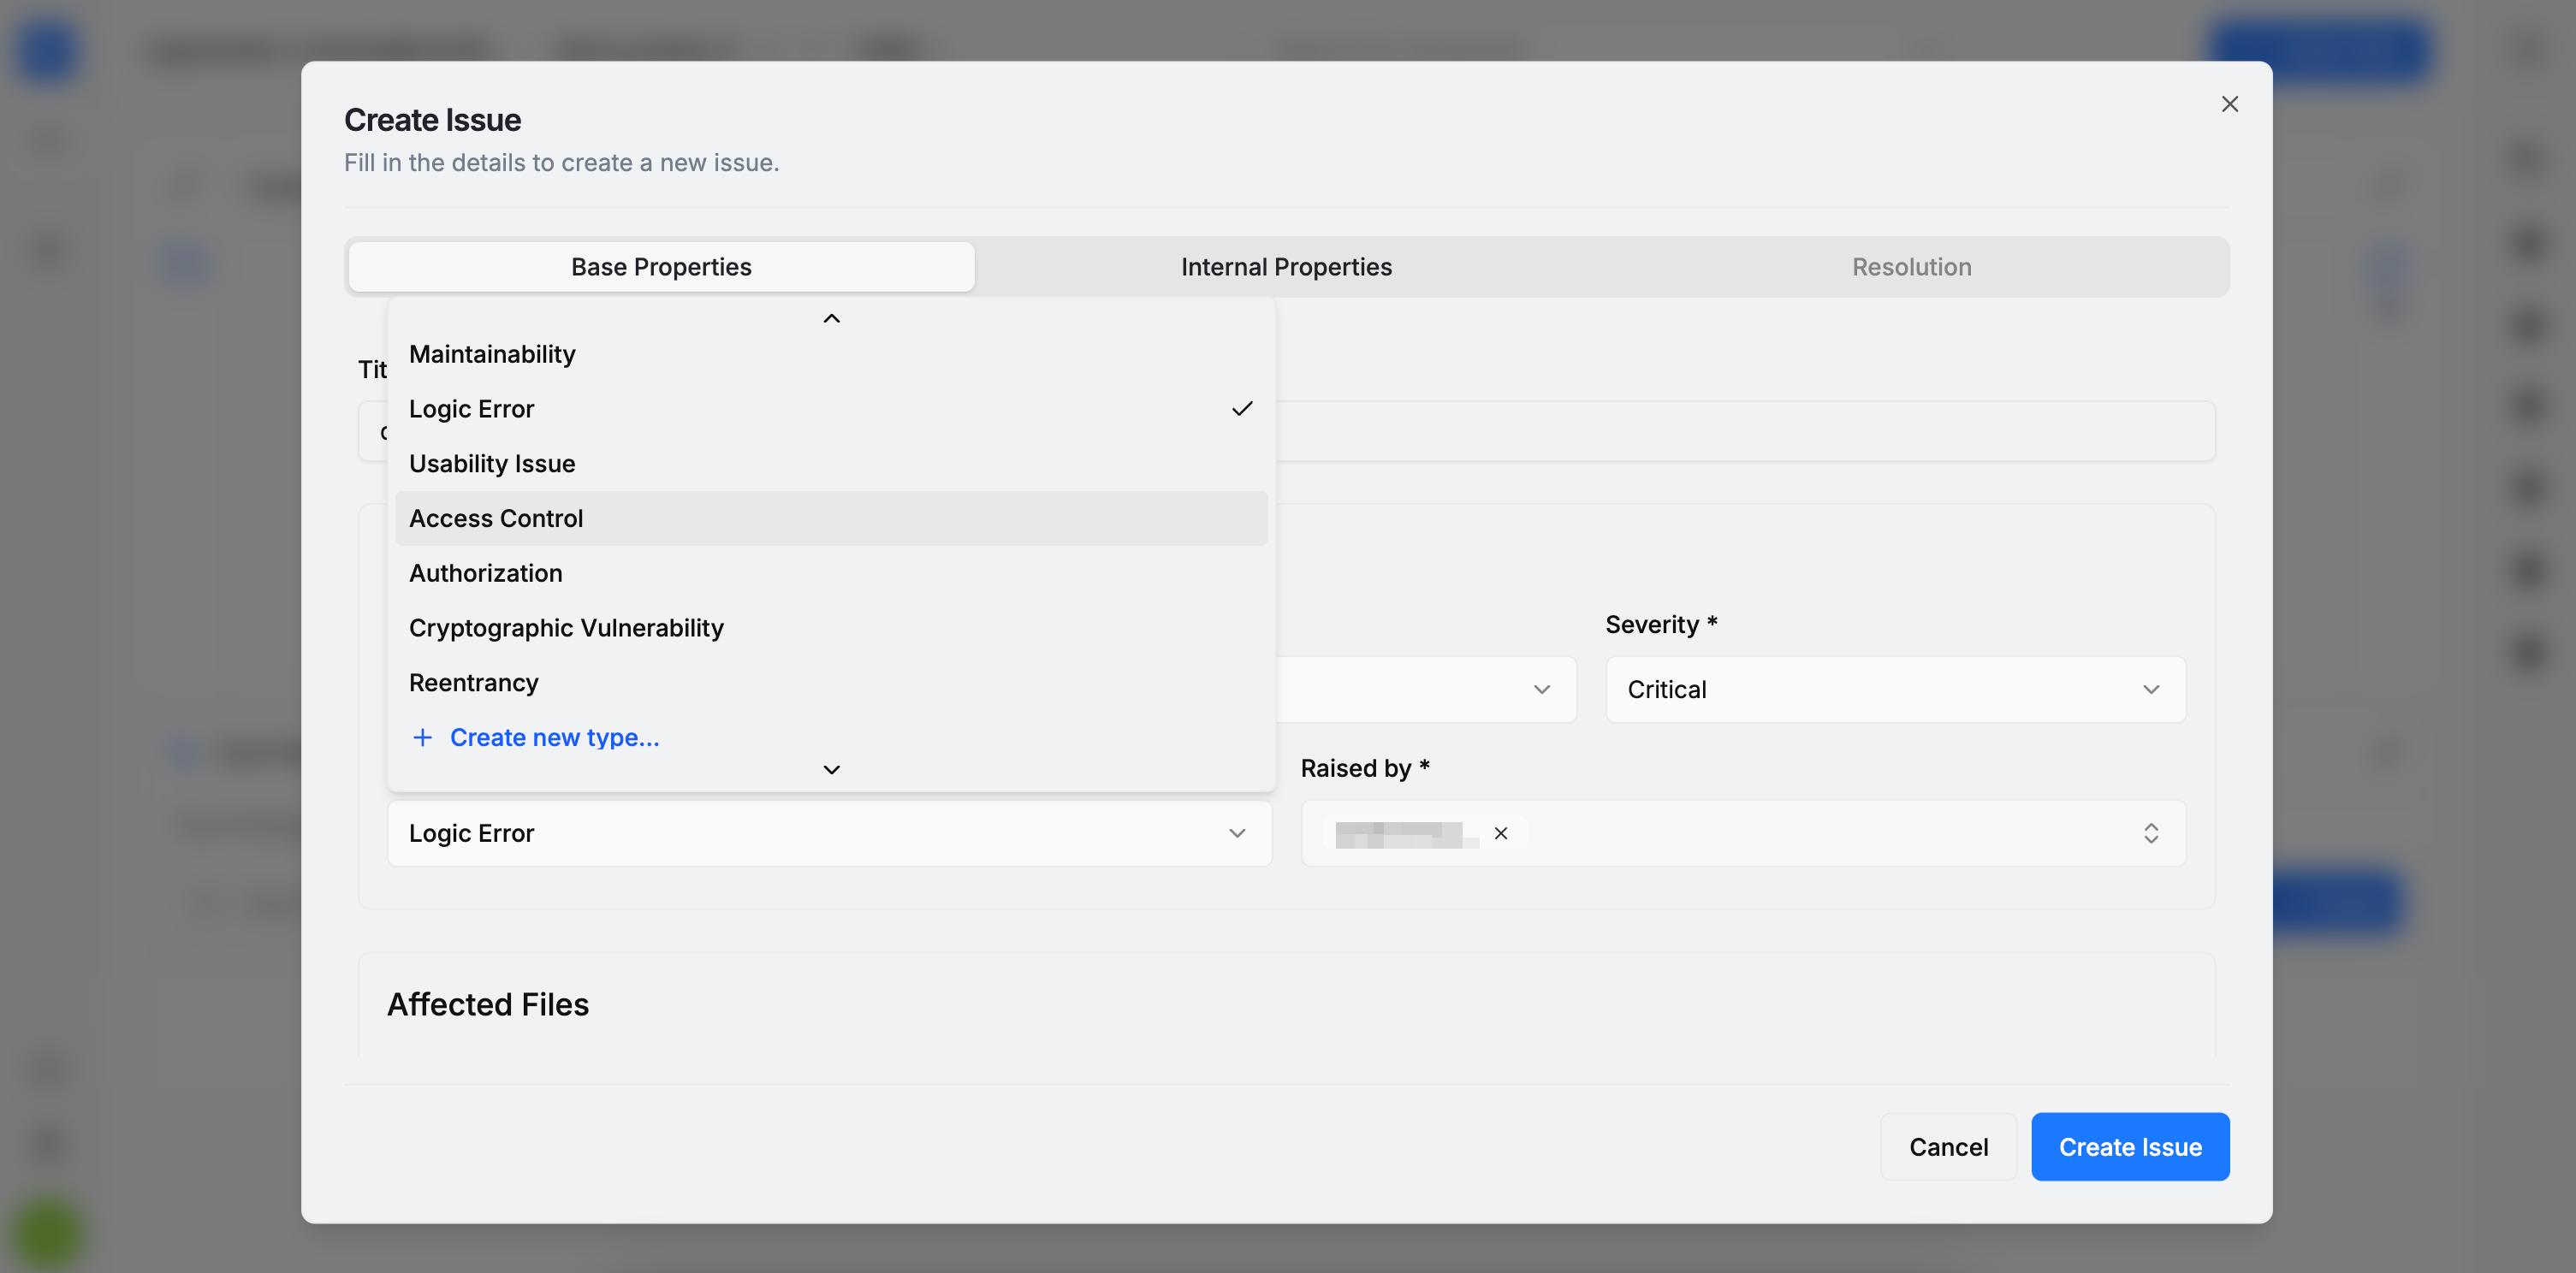Choose the checked Logic Error option
The height and width of the screenshot is (1273, 2576).
click(x=472, y=409)
